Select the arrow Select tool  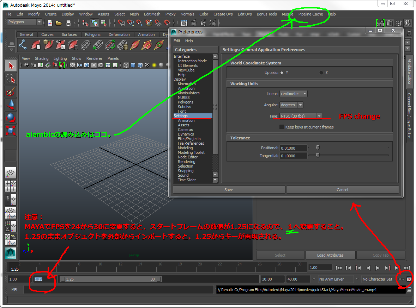click(x=11, y=65)
